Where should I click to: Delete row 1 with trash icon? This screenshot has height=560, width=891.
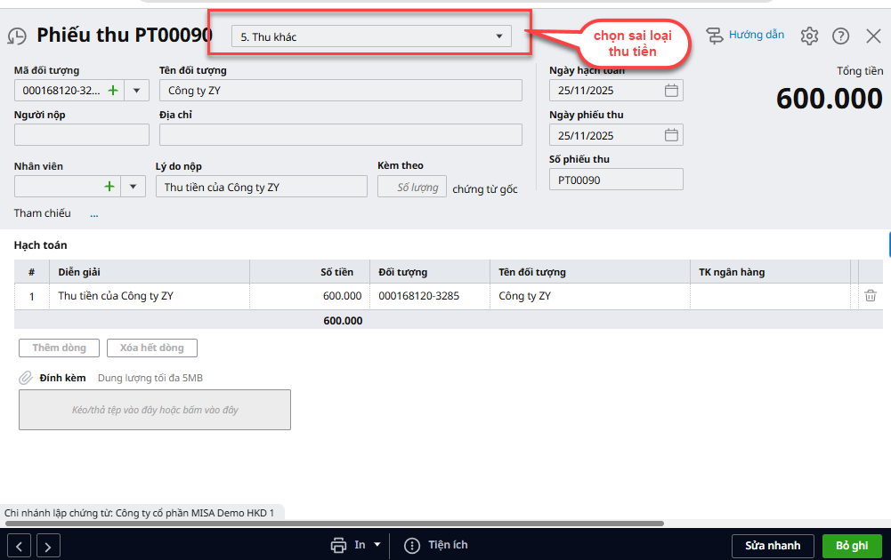click(871, 296)
